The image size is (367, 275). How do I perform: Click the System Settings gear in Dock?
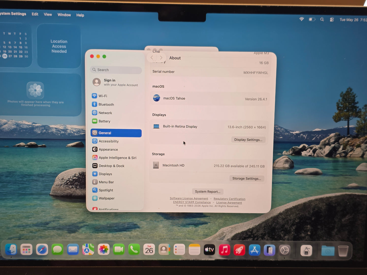[284, 251]
